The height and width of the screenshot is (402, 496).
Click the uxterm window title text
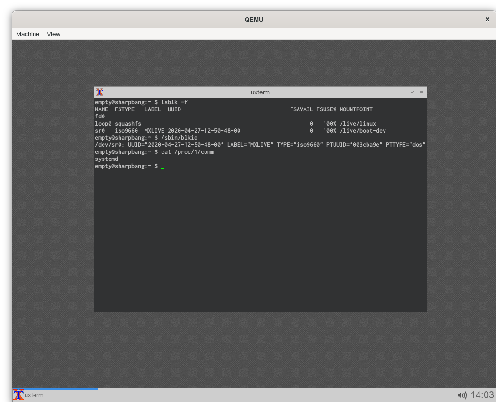260,92
